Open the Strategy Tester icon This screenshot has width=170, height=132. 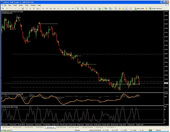pos(131,8)
